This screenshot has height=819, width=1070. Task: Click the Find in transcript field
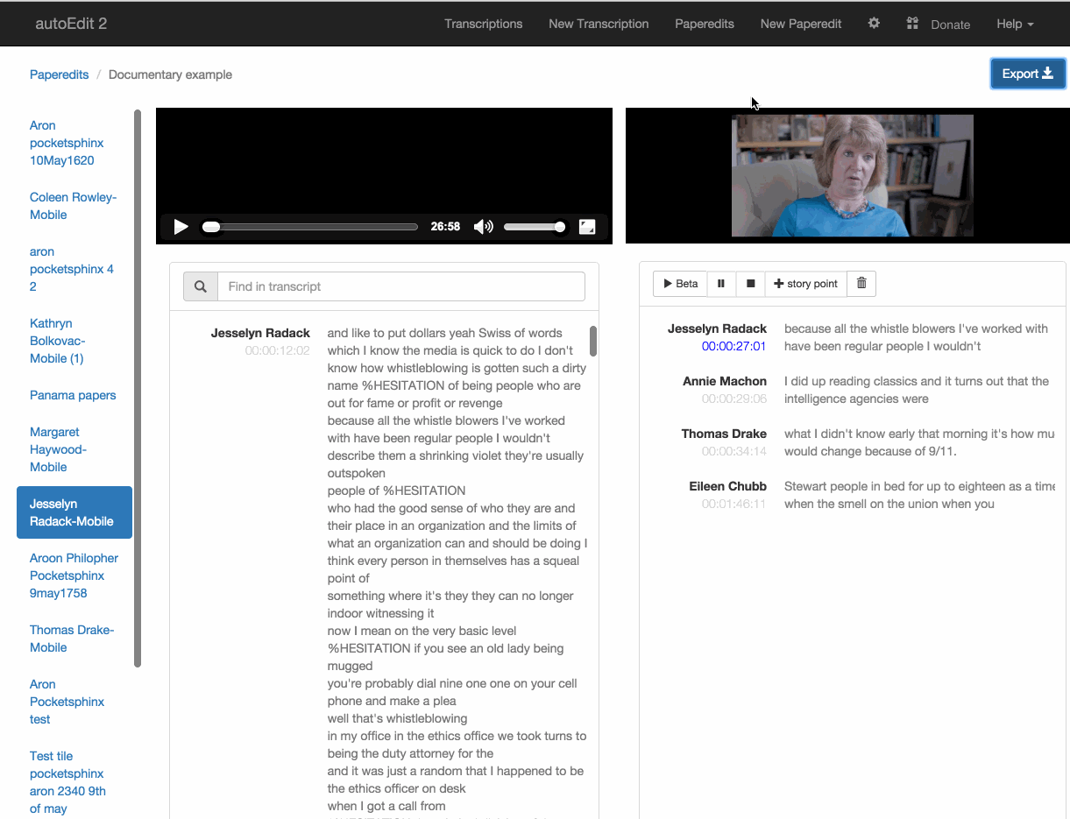[400, 286]
